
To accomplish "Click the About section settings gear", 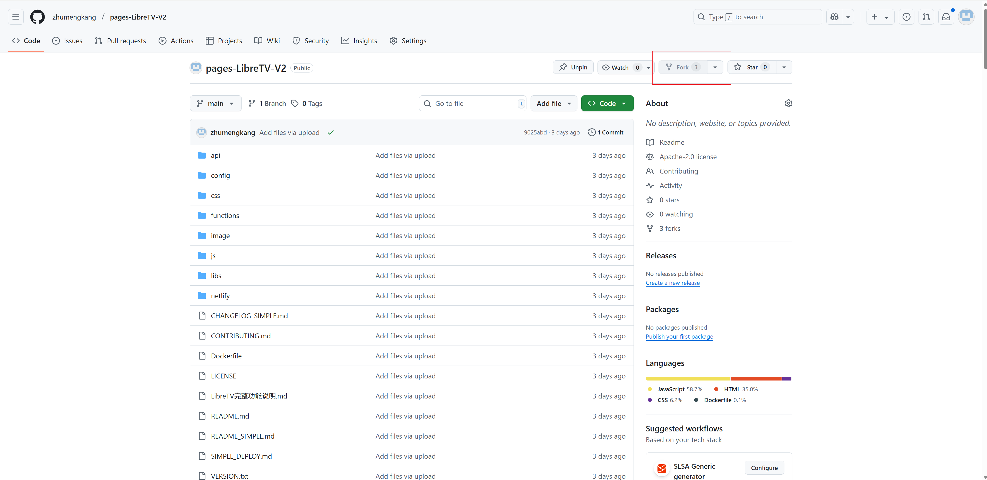I will pyautogui.click(x=788, y=103).
